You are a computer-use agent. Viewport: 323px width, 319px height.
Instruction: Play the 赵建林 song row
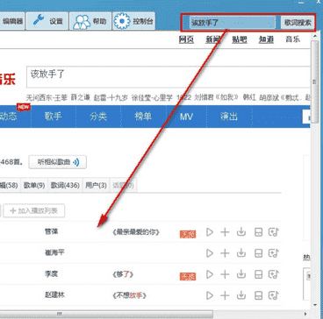point(210,295)
